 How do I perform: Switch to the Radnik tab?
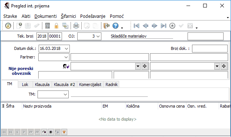pyautogui.click(x=111, y=85)
